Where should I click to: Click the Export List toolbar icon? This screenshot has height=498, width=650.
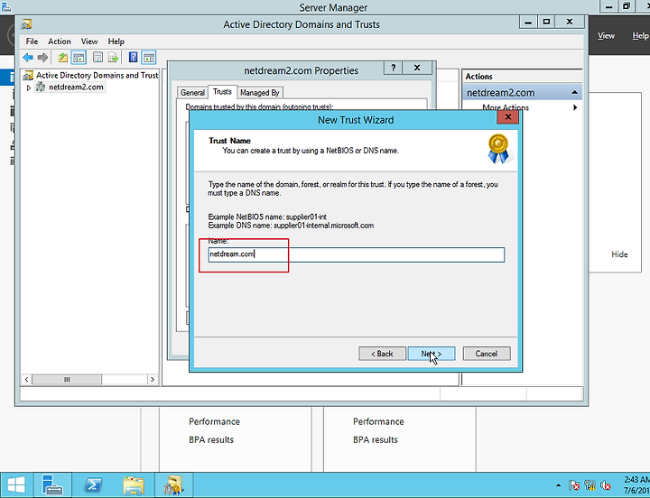click(113, 58)
